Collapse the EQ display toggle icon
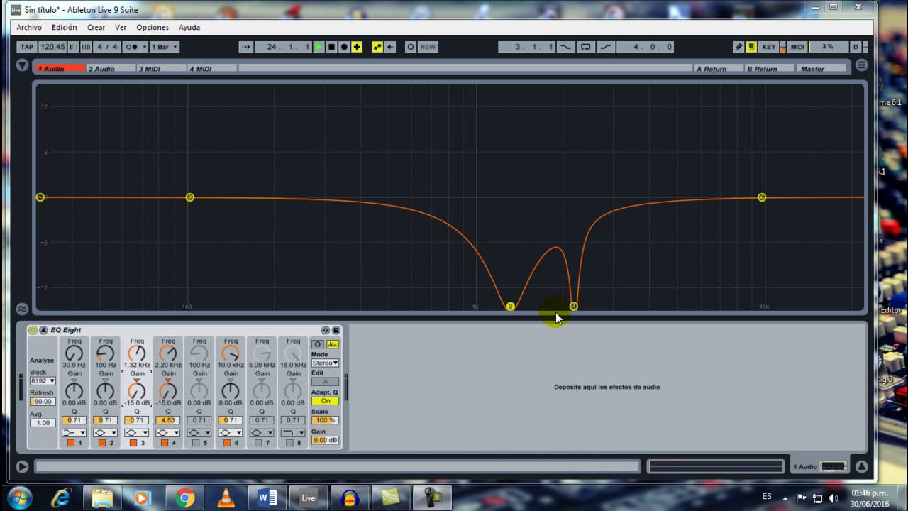 [22, 309]
